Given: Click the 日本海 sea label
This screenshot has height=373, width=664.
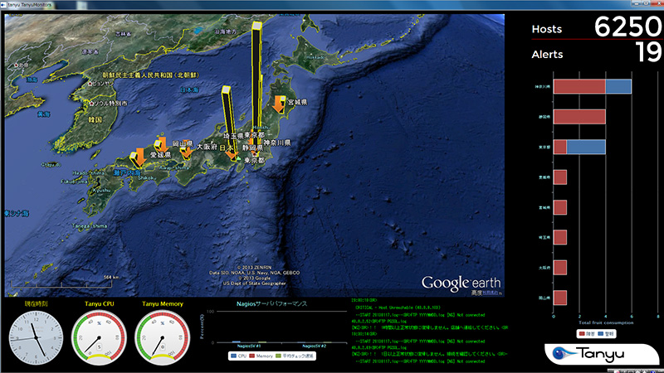Looking at the screenshot, I should tap(190, 90).
